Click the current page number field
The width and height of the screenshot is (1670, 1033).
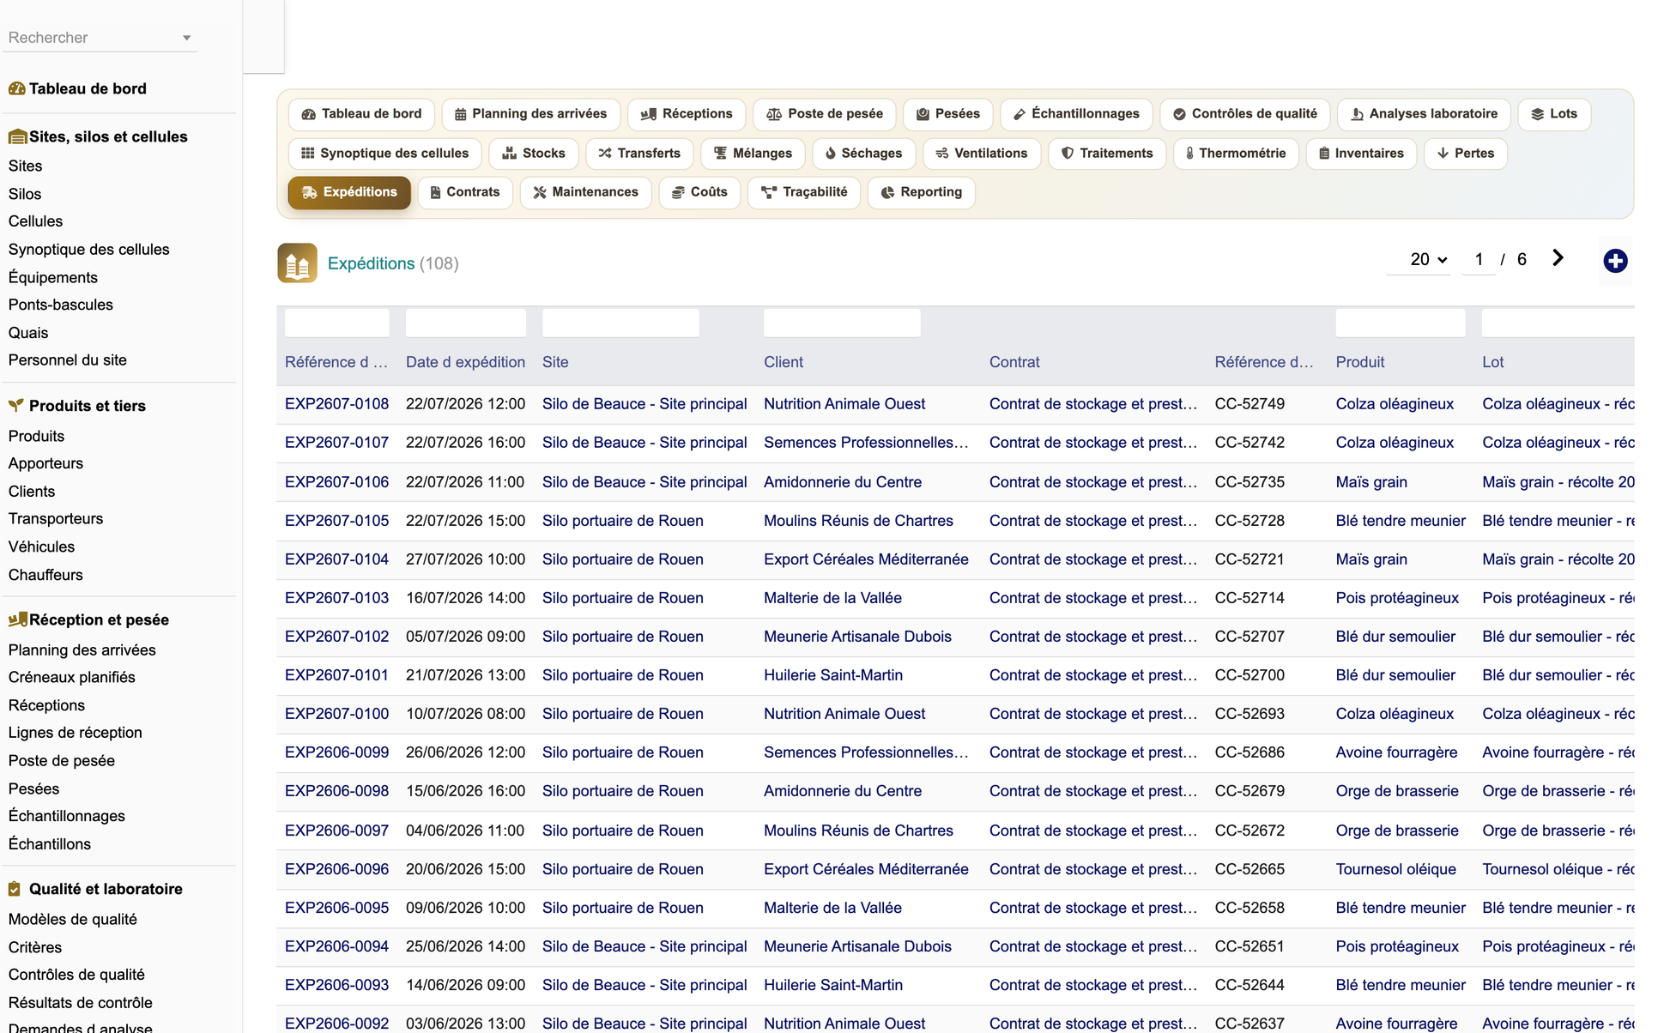pyautogui.click(x=1479, y=259)
